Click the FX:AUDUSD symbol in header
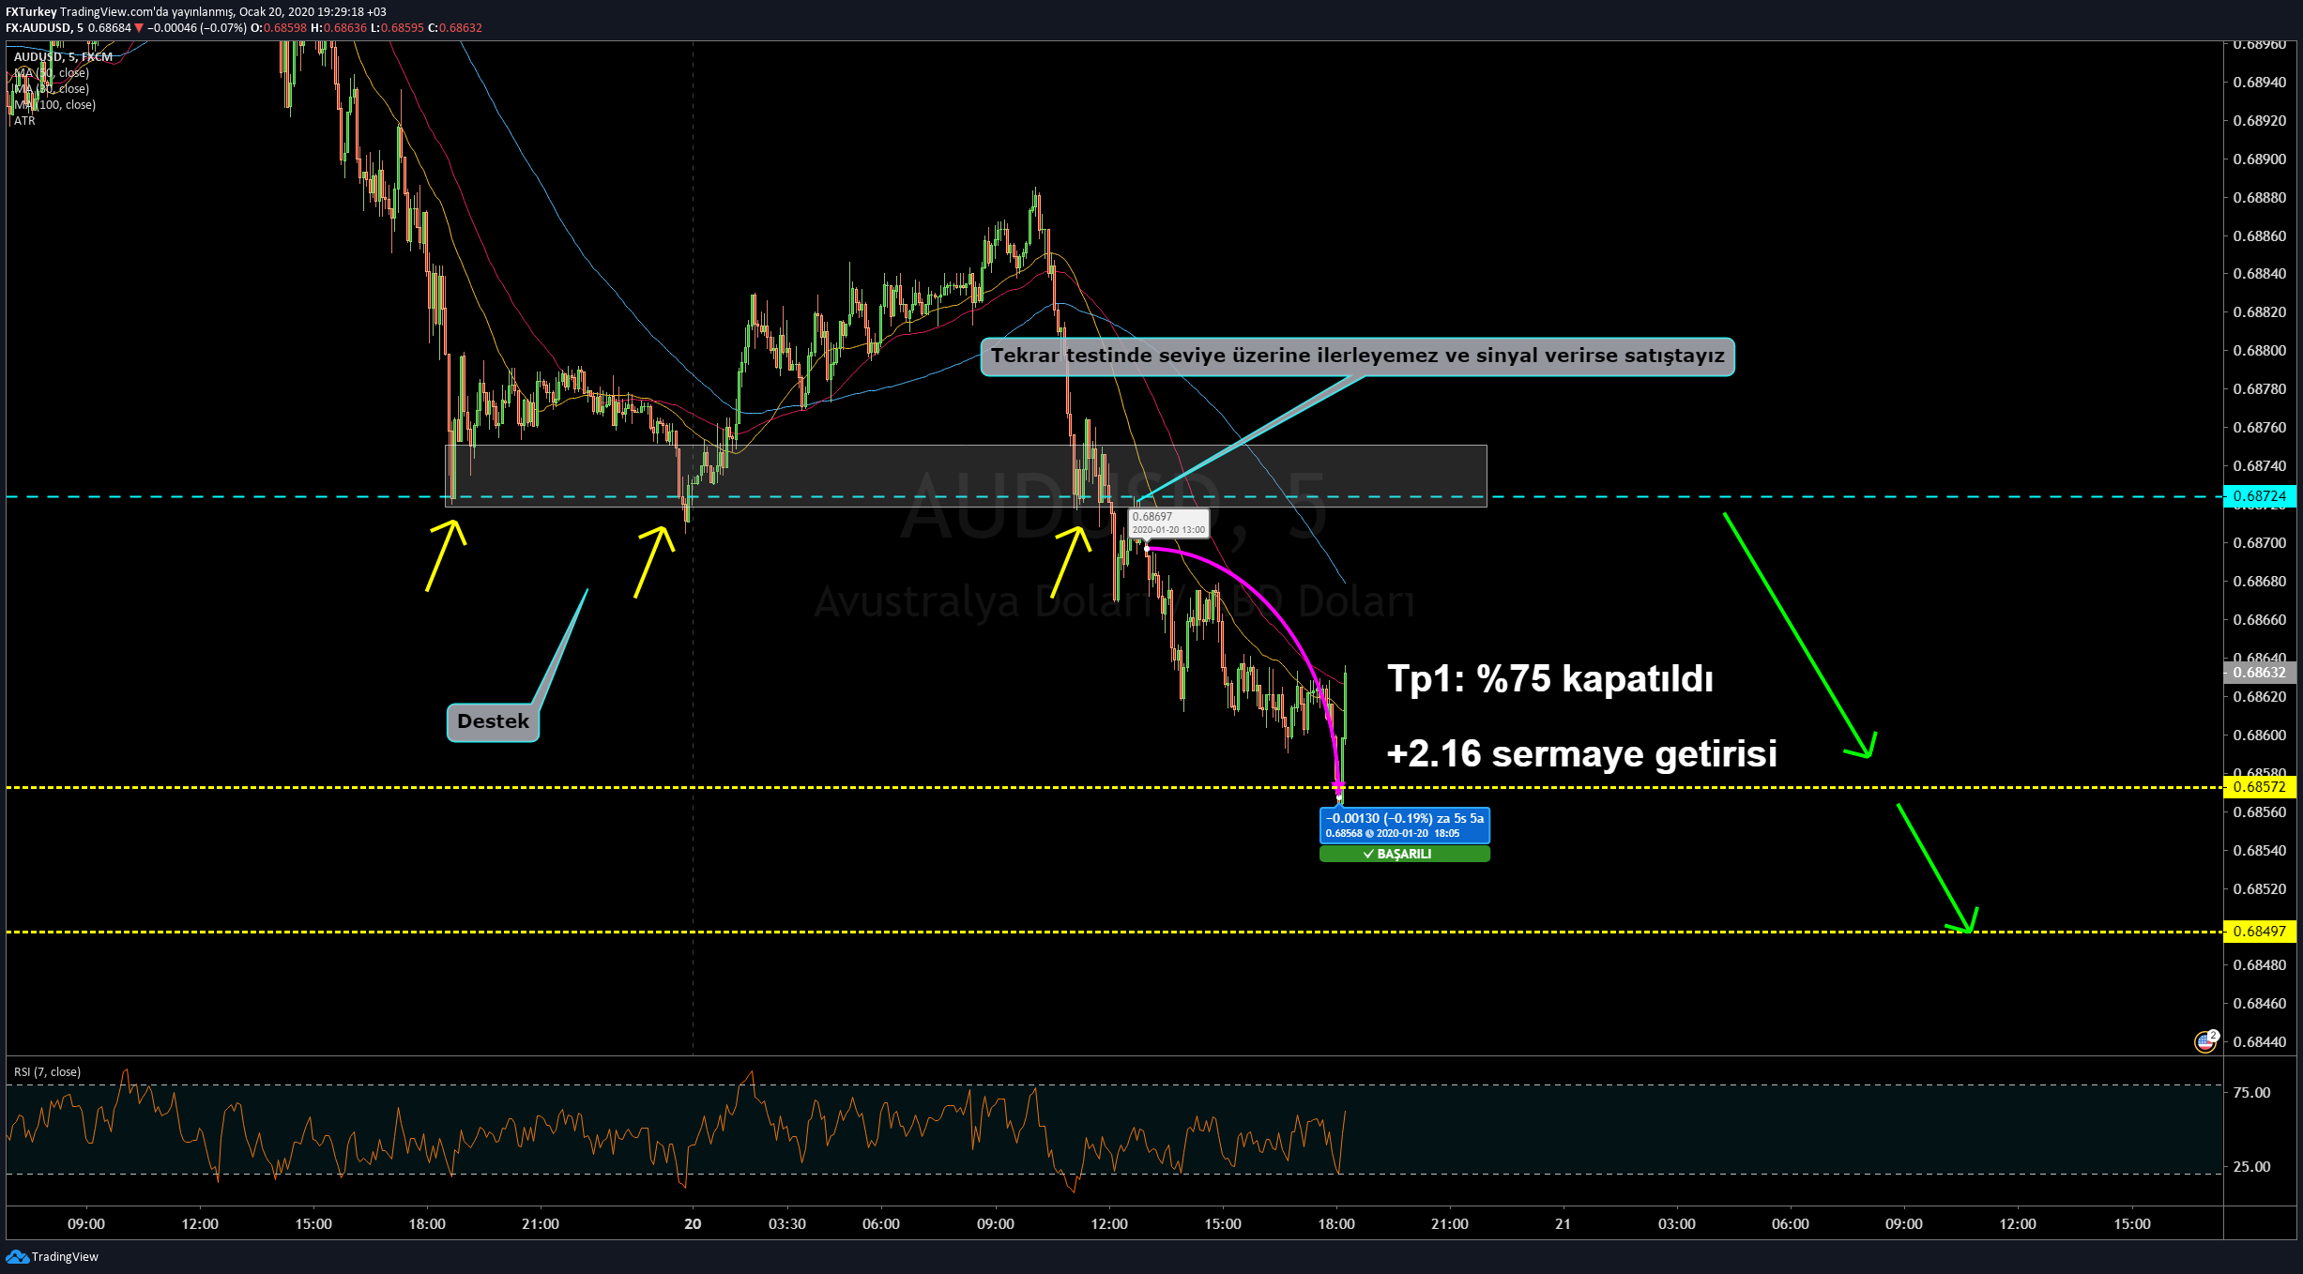The image size is (2303, 1274). point(38,28)
